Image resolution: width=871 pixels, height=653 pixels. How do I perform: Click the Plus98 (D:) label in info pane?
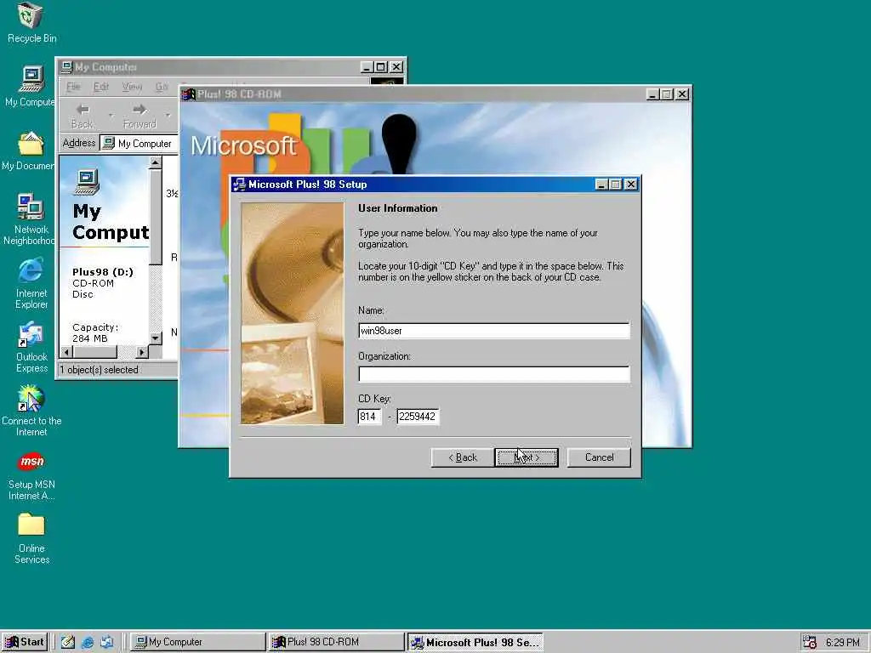[103, 272]
